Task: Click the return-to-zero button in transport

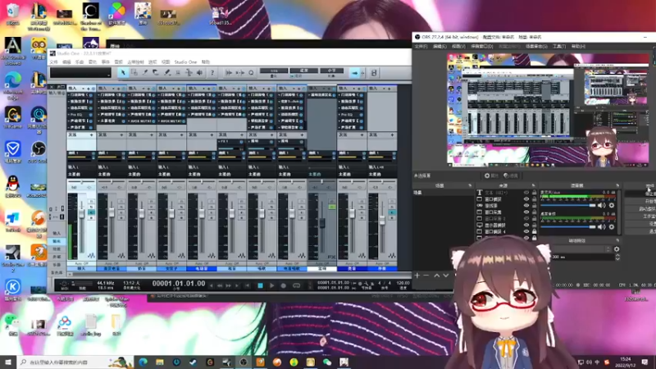Action: coord(248,285)
